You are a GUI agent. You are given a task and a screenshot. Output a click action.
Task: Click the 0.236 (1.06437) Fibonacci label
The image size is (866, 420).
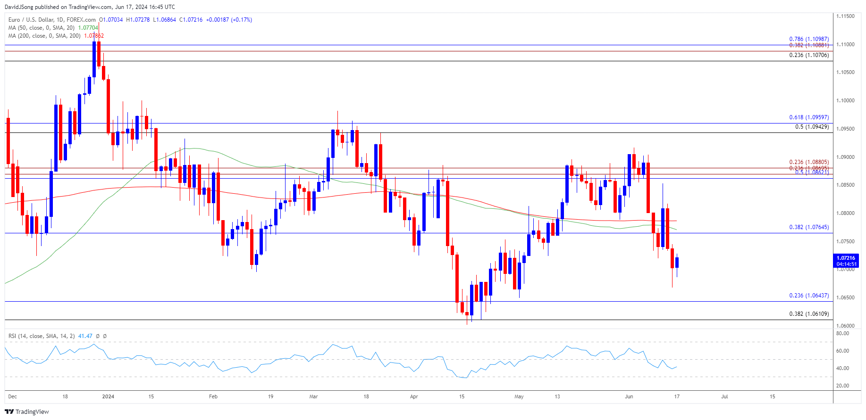809,296
